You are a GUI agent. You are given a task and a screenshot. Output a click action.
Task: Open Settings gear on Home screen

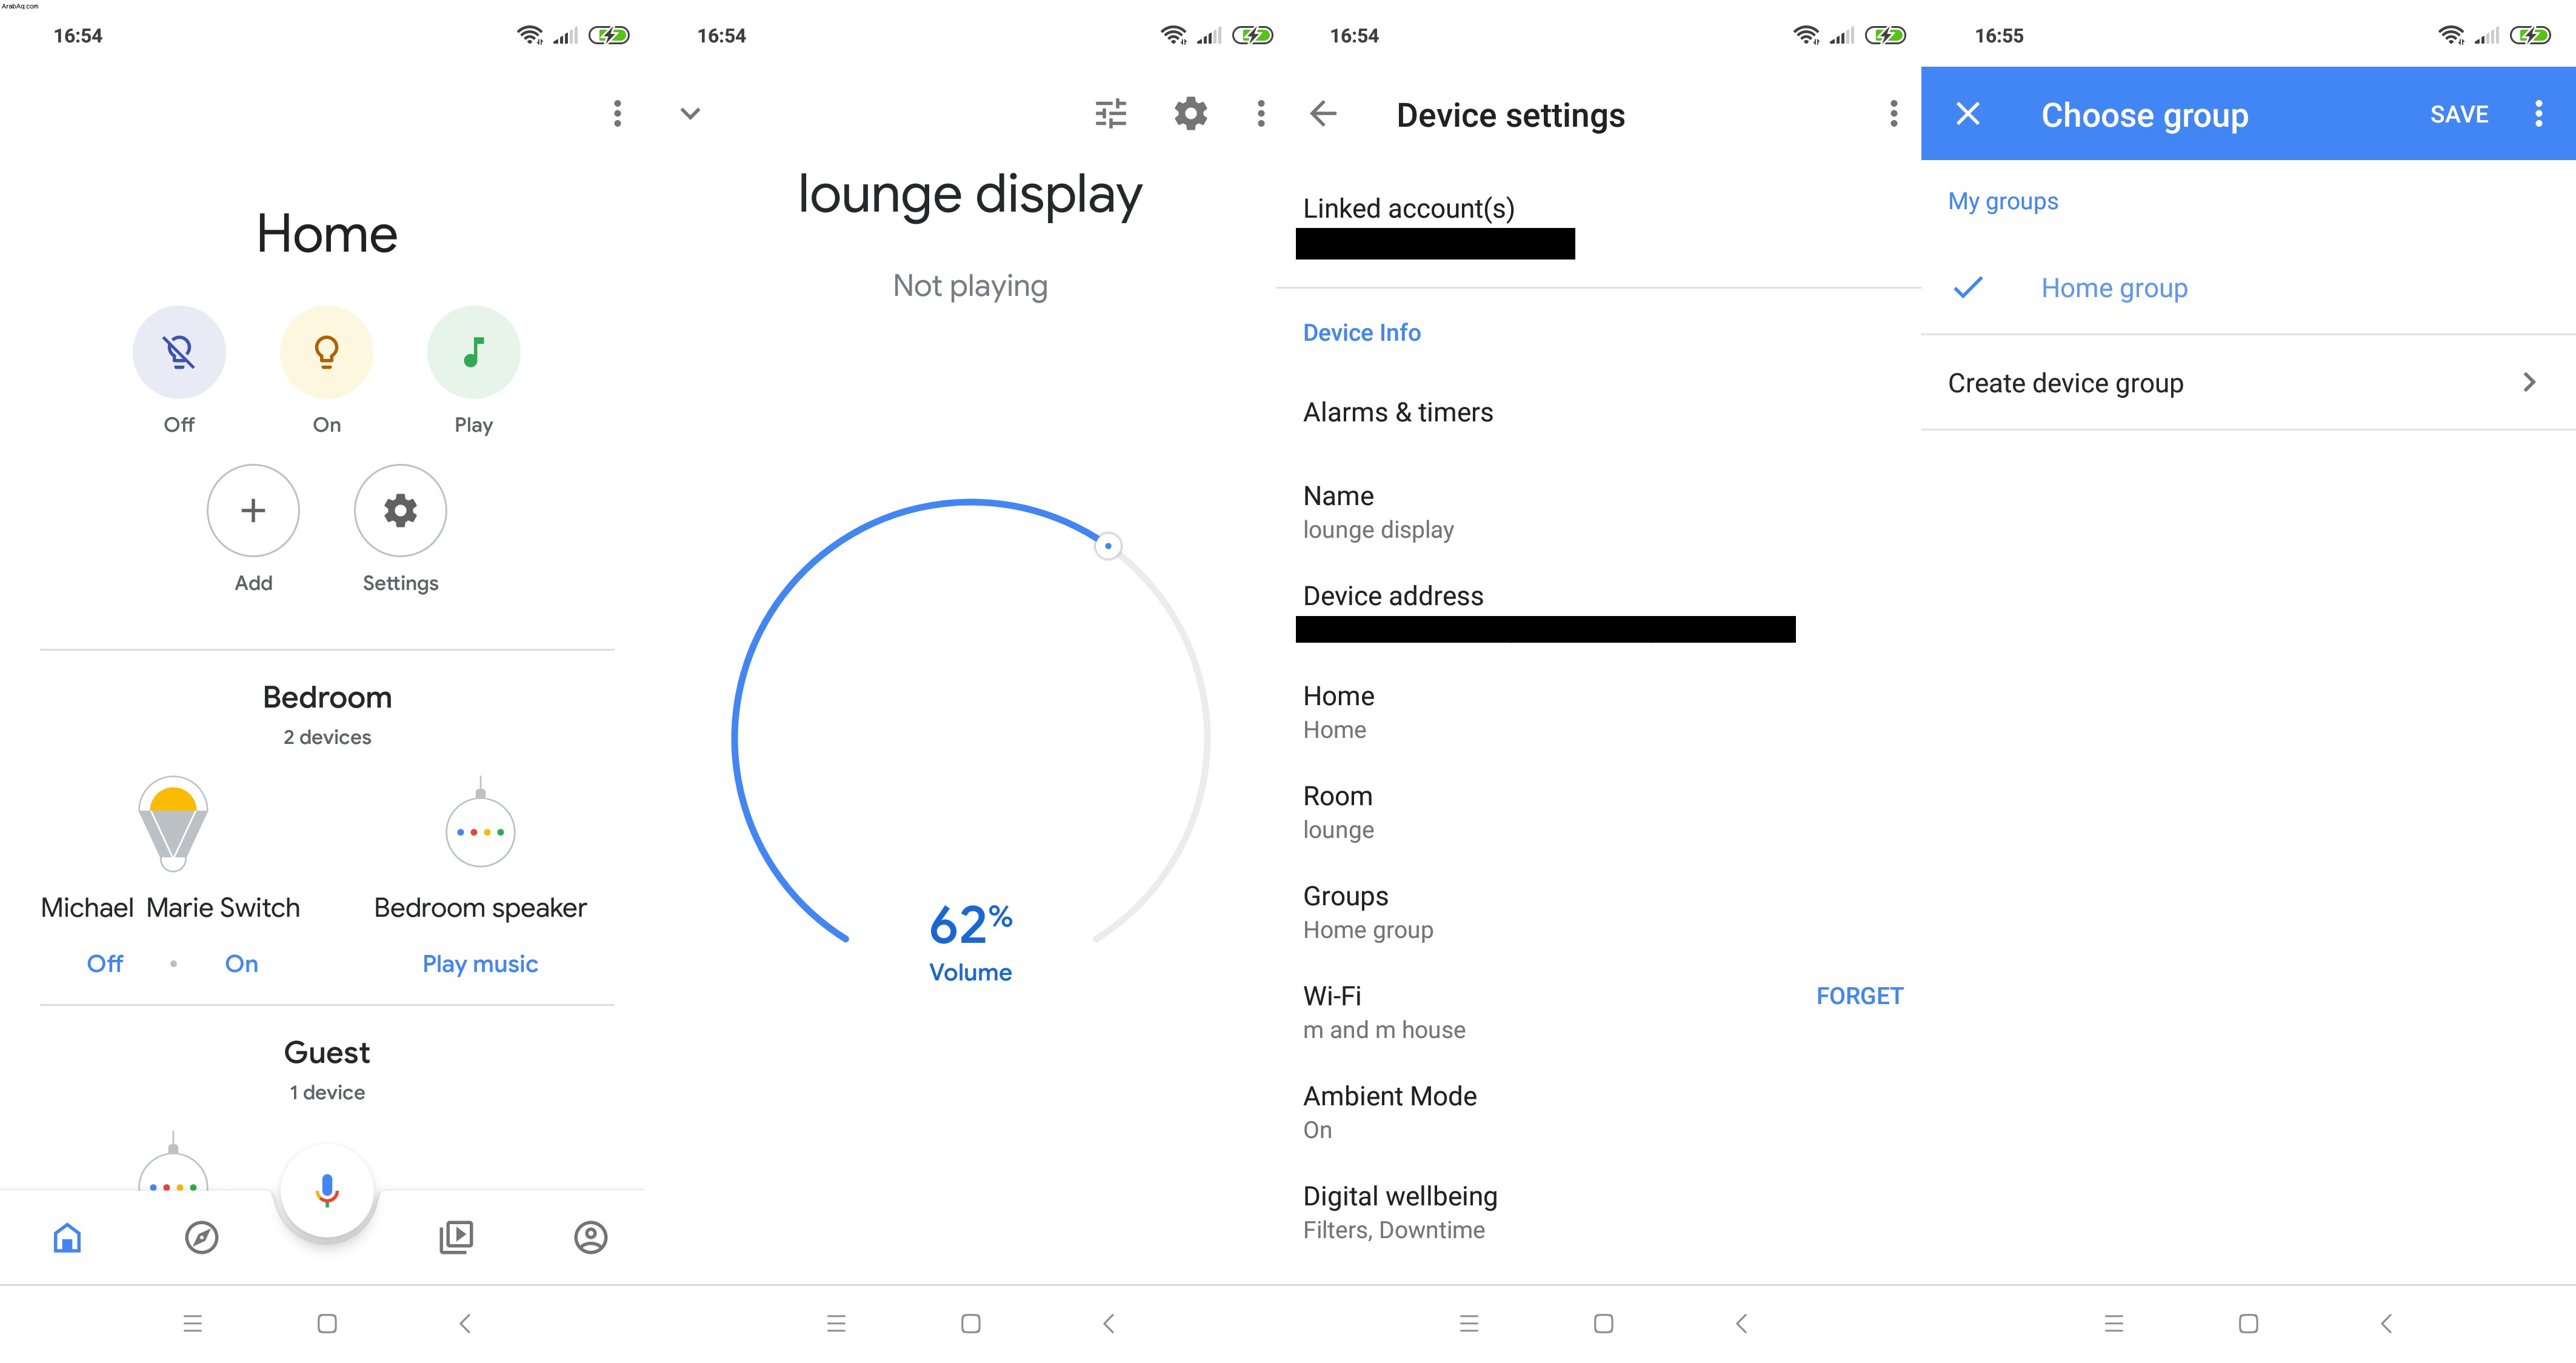click(x=400, y=510)
